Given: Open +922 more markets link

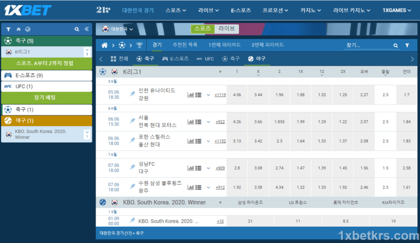Looking at the screenshot, I should tap(220, 122).
